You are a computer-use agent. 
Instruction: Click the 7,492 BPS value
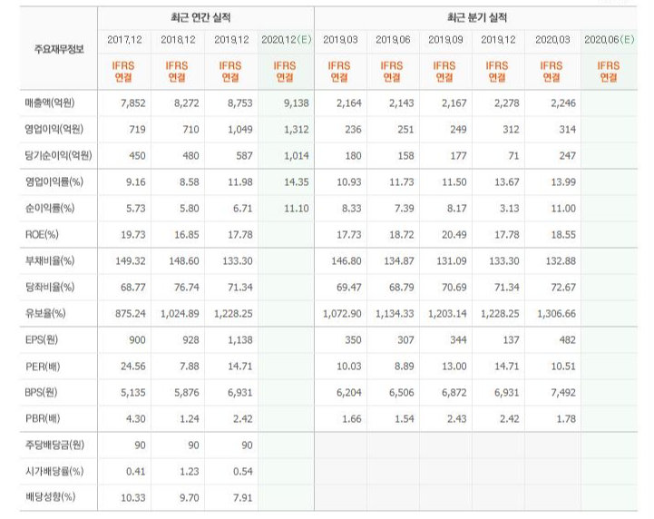(563, 392)
